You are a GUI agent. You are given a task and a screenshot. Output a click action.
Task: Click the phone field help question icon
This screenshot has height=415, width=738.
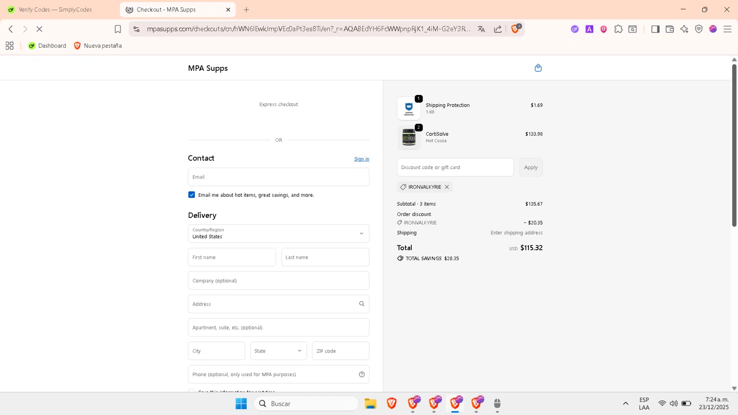coord(362,374)
